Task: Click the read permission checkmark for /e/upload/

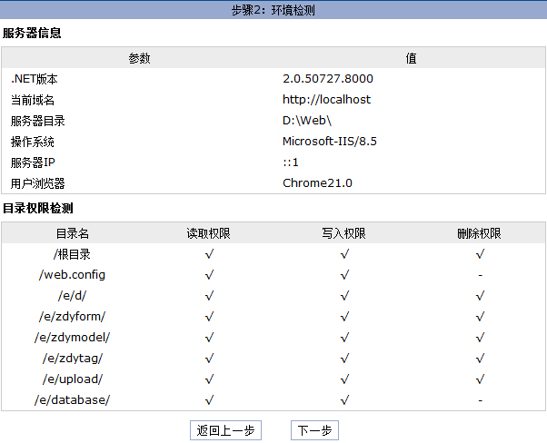Action: click(x=209, y=379)
